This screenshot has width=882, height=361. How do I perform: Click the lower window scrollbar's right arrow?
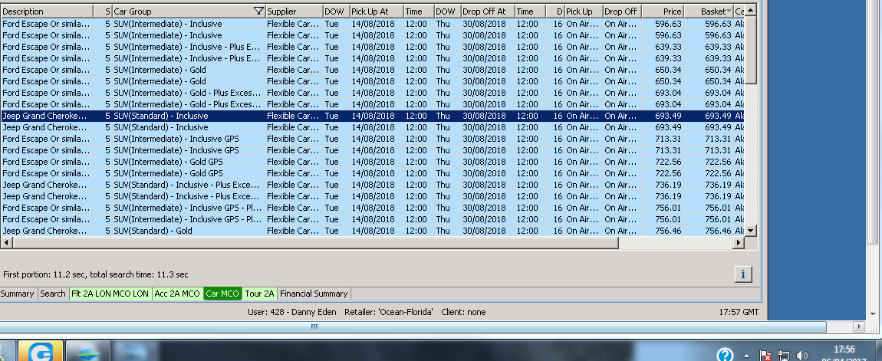(858, 327)
